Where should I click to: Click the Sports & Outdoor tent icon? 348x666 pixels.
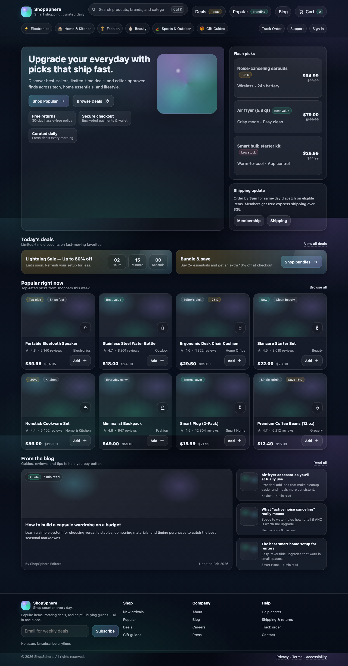(157, 29)
